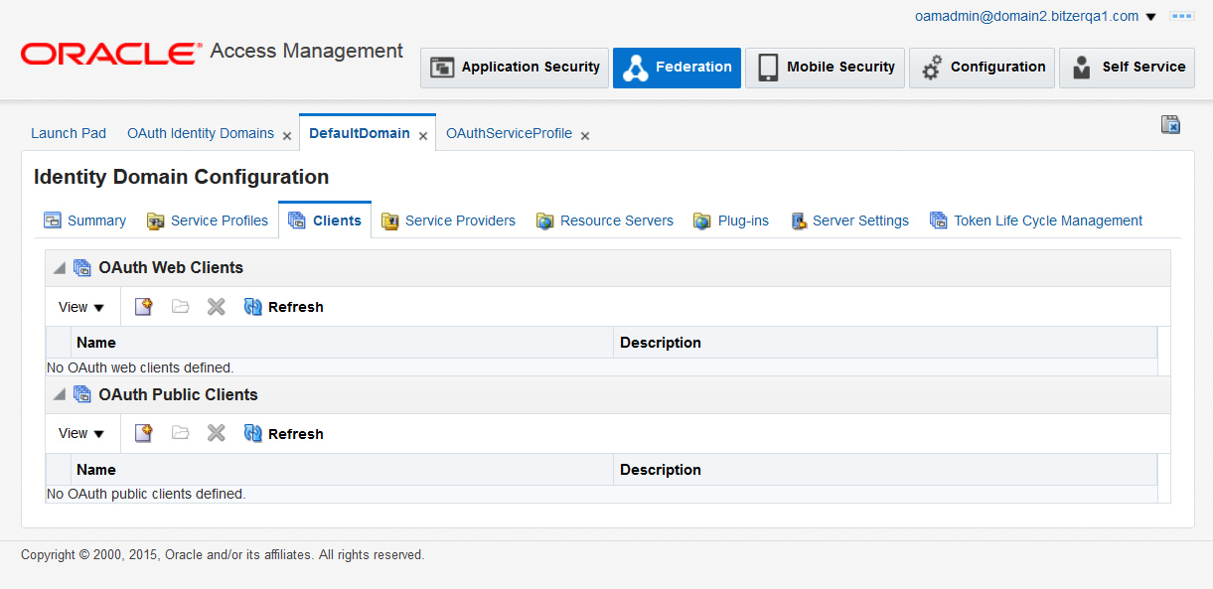Create a new OAuth web client
This screenshot has width=1213, height=589.
point(144,307)
